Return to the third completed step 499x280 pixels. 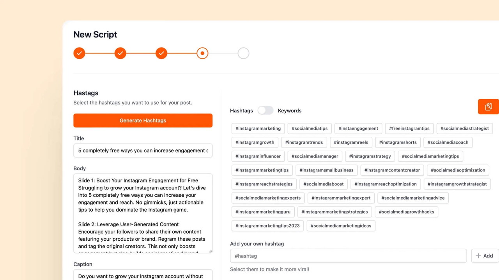[x=161, y=53]
